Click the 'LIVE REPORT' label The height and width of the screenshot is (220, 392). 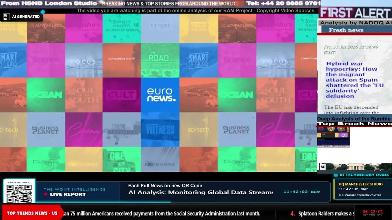[x=68, y=194]
